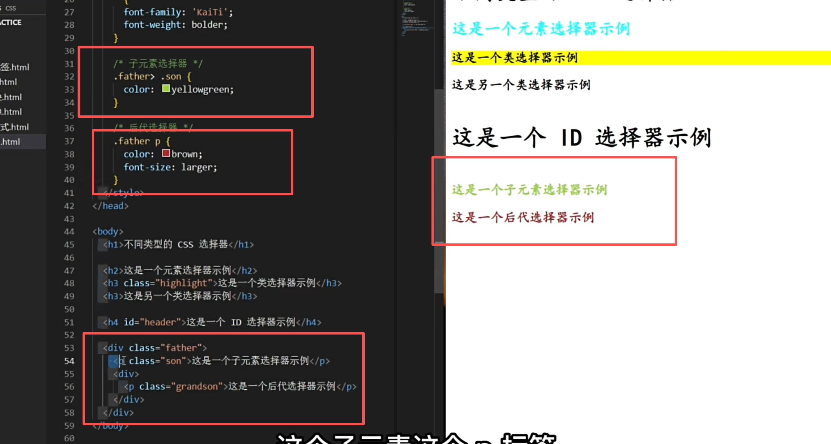The height and width of the screenshot is (444, 831).
Task: Click line number 53 in the gutter
Action: tap(69, 348)
